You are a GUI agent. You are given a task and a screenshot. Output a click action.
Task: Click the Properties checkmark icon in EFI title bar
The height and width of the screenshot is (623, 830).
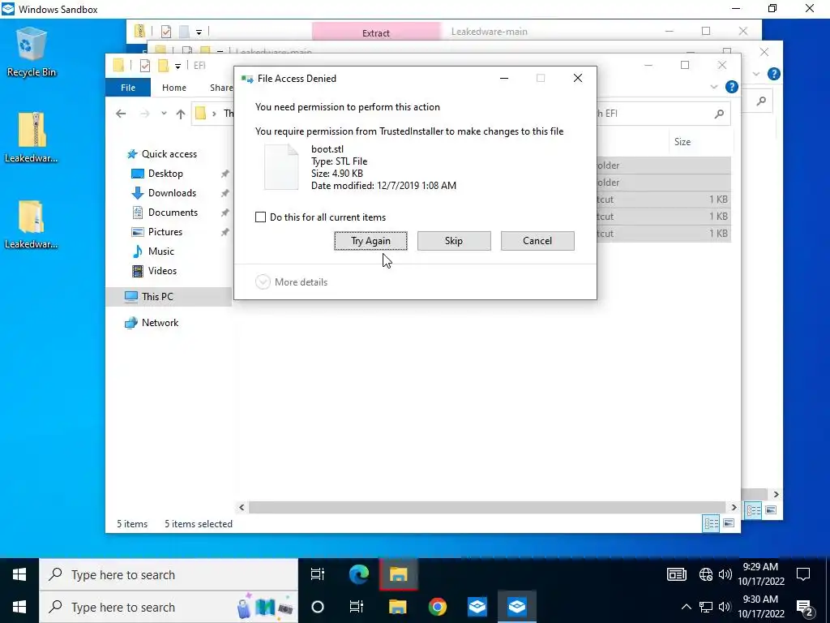[x=144, y=66]
